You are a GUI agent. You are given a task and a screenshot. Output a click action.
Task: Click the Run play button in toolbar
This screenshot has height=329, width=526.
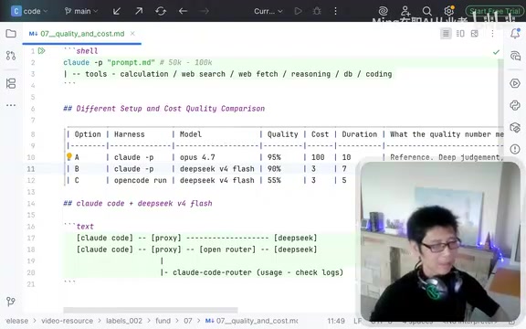(298, 11)
